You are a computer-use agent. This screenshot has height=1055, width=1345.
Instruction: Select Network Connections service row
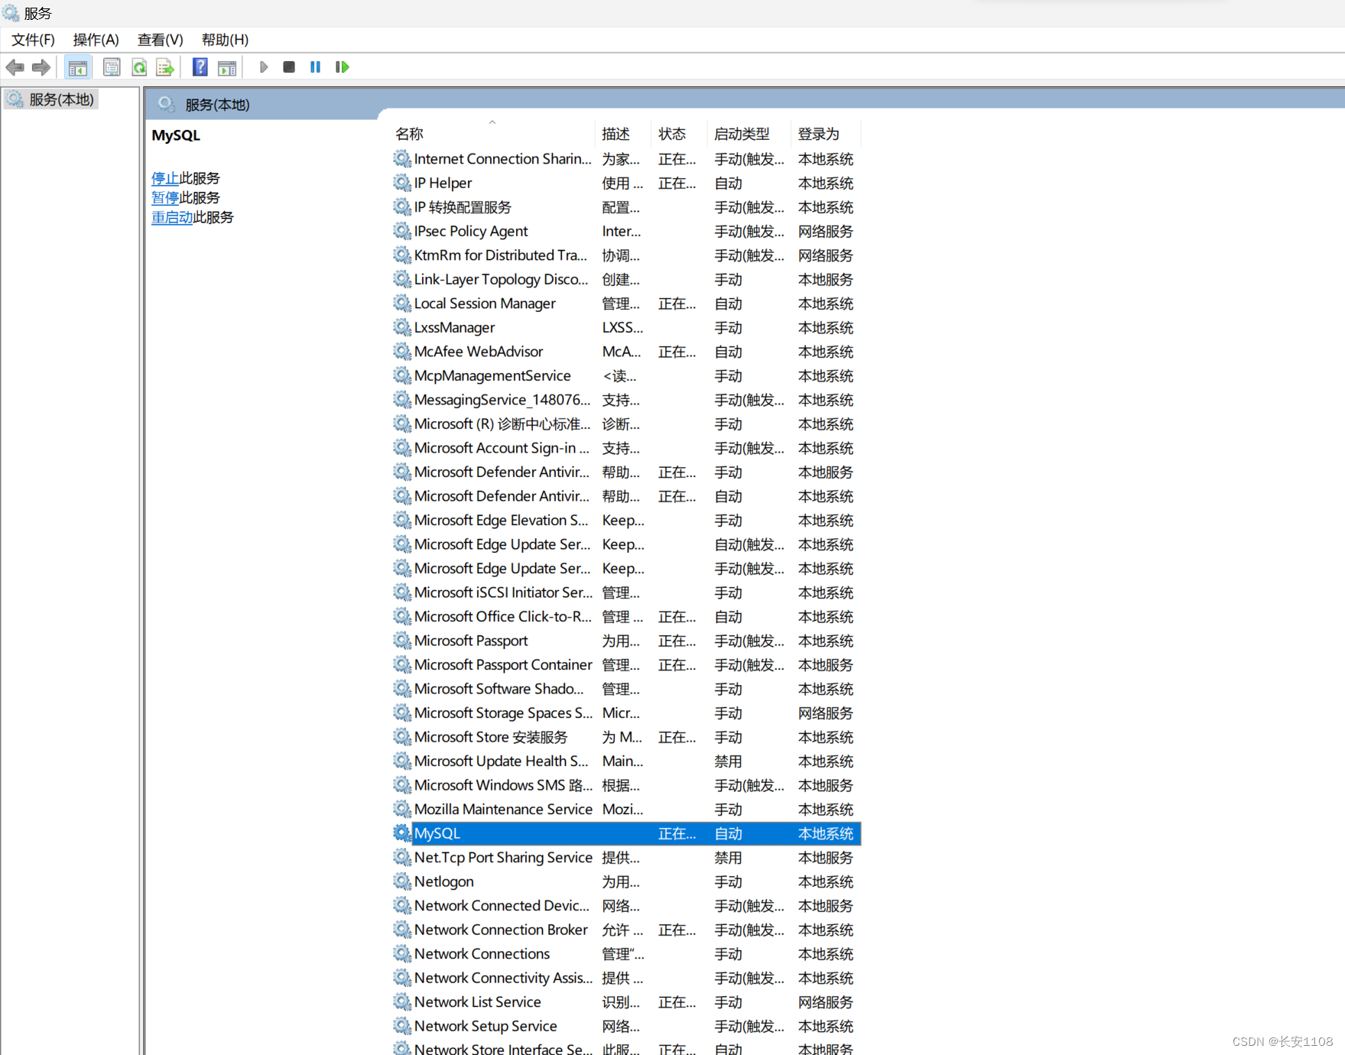coord(627,953)
